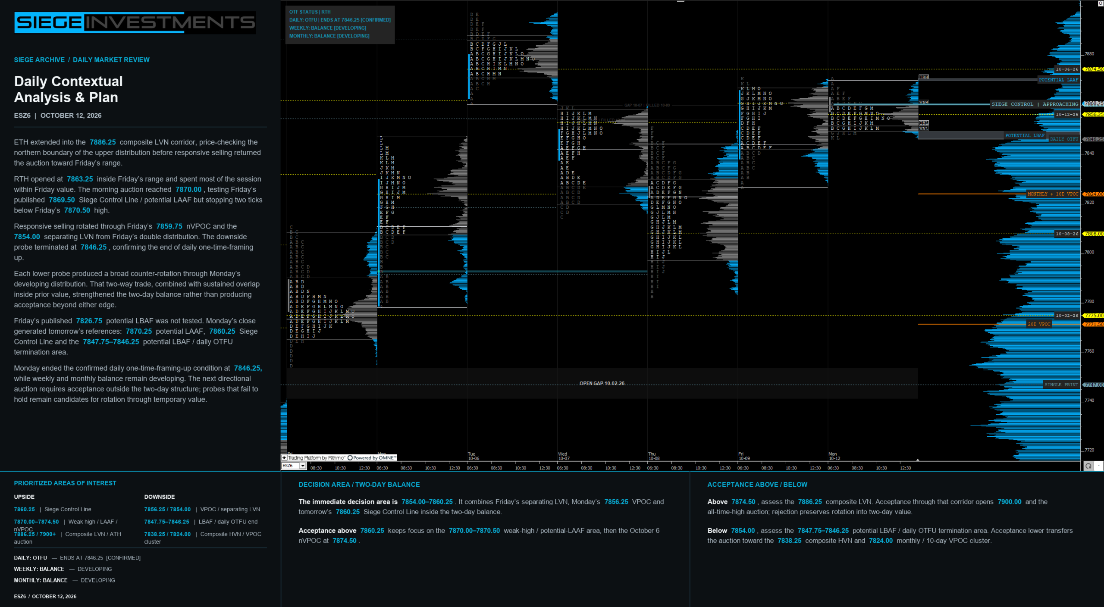Viewport: 1104px width, 607px height.
Task: Click the 7808.00 price axis marker
Action: pos(1093,234)
